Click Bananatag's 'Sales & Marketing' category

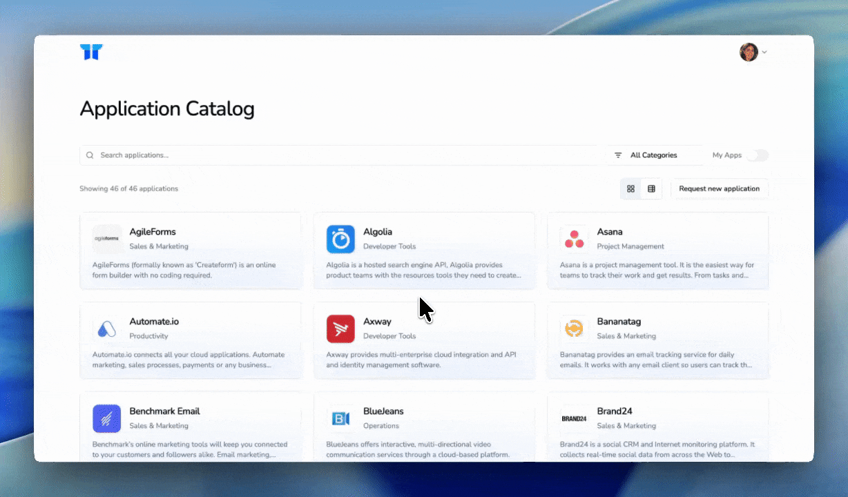pyautogui.click(x=626, y=336)
